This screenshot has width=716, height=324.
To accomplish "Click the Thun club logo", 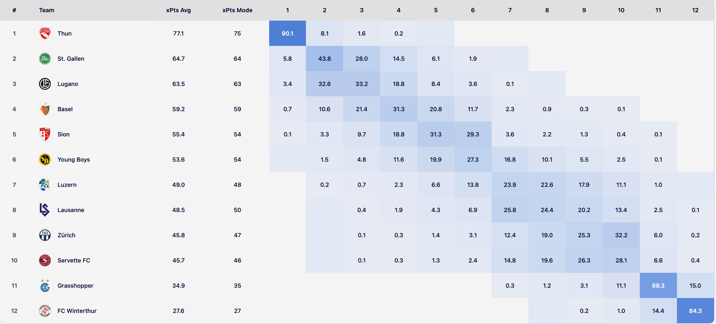I will [45, 33].
